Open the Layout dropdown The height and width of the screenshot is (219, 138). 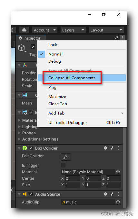coord(106,30)
